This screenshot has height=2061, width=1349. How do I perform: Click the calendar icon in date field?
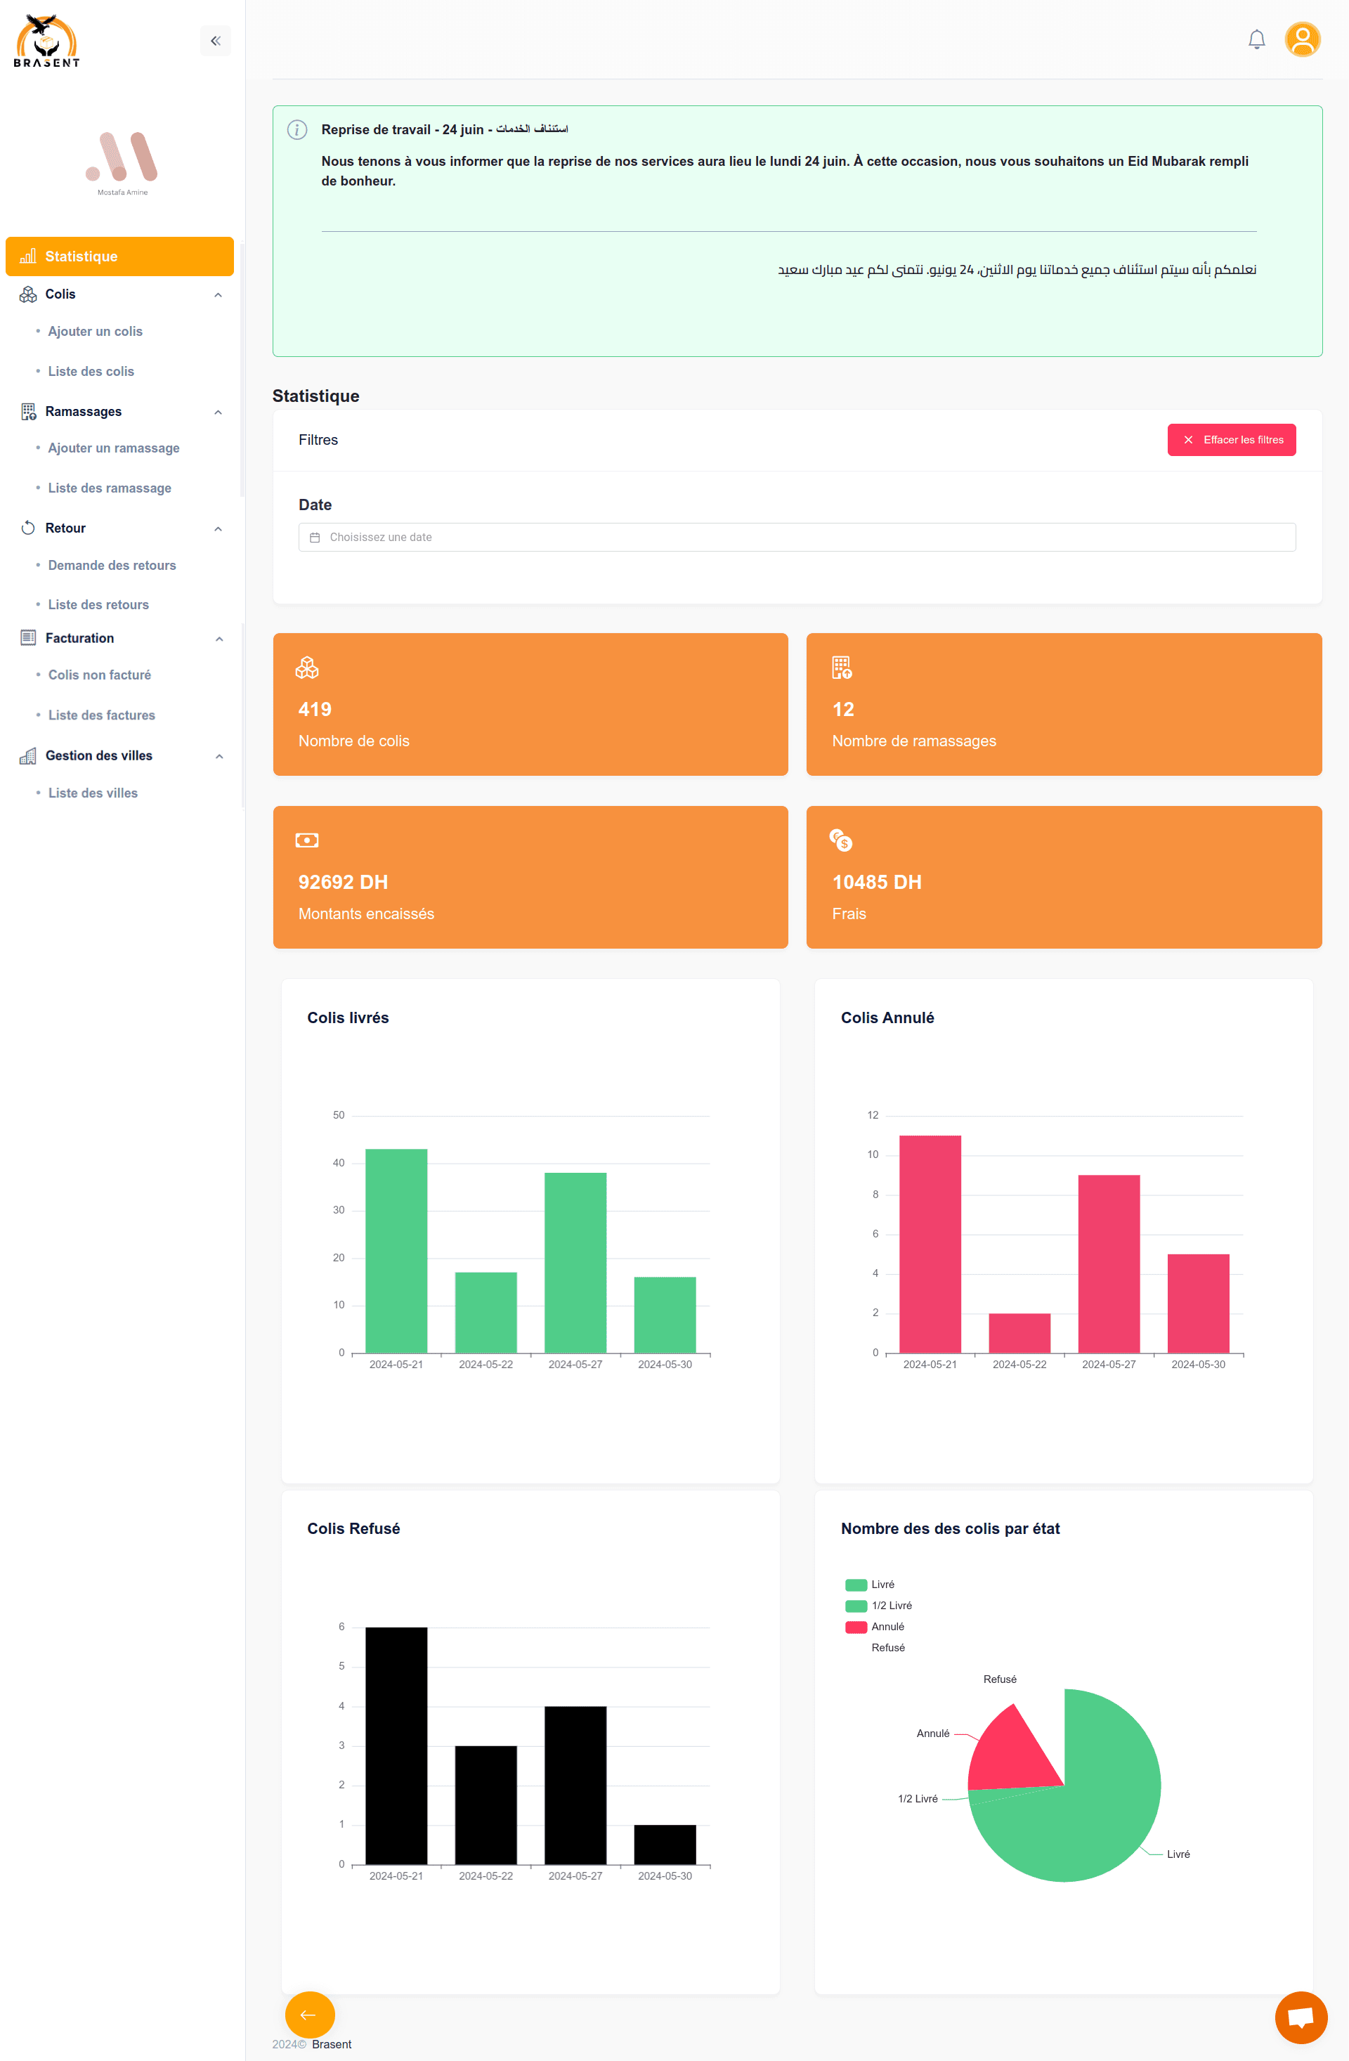(315, 537)
